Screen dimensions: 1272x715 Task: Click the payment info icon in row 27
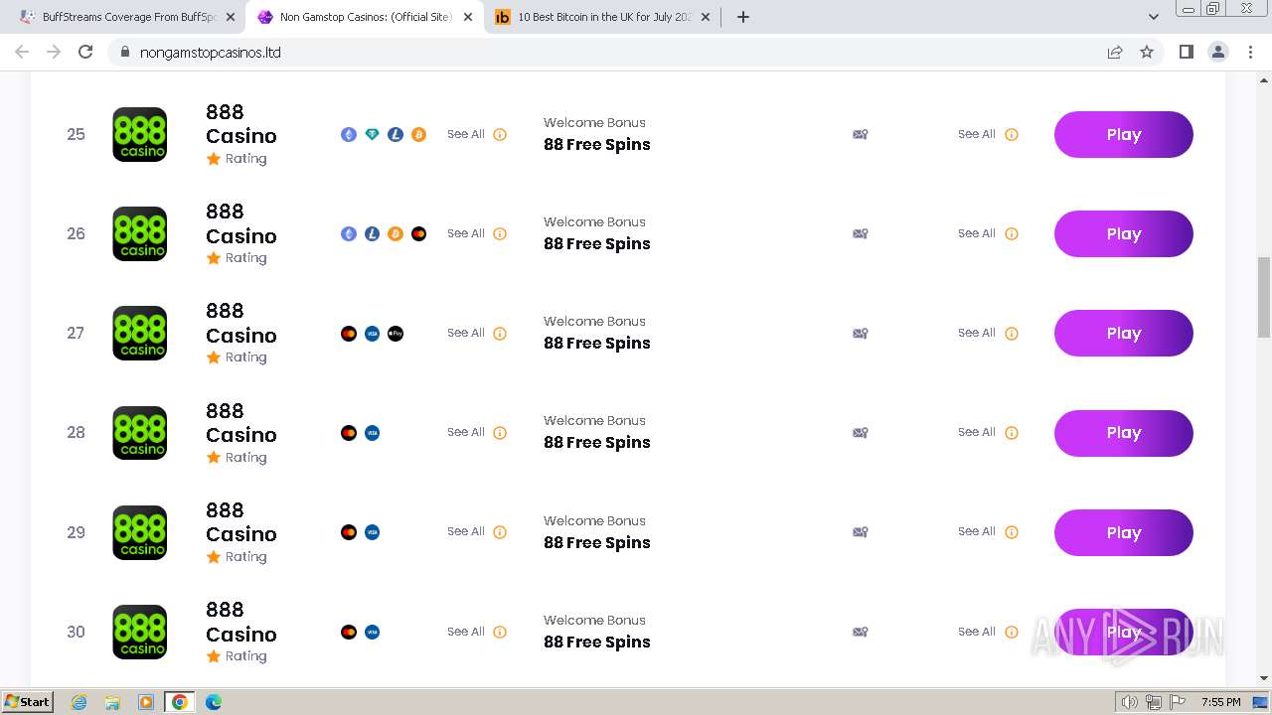click(x=500, y=333)
